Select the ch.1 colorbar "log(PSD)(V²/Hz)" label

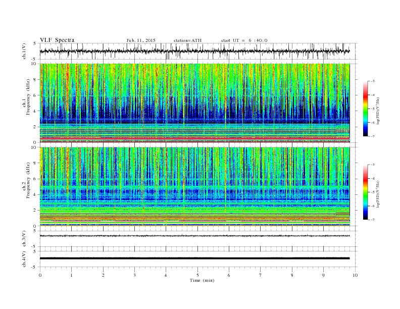click(x=378, y=111)
